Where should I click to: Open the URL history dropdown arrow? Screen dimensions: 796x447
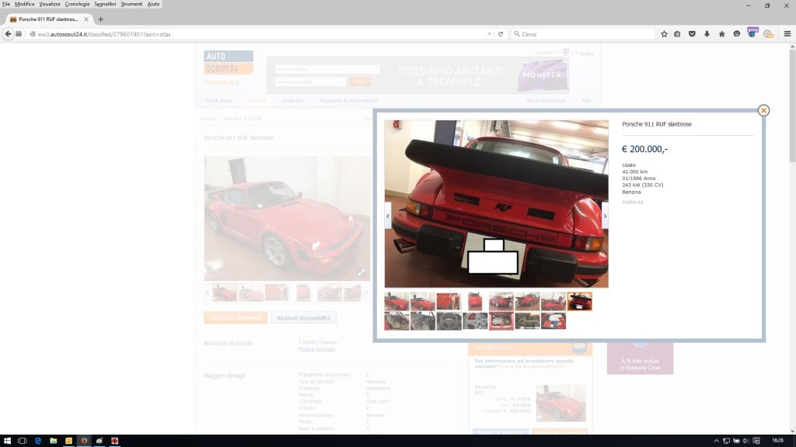(x=490, y=34)
